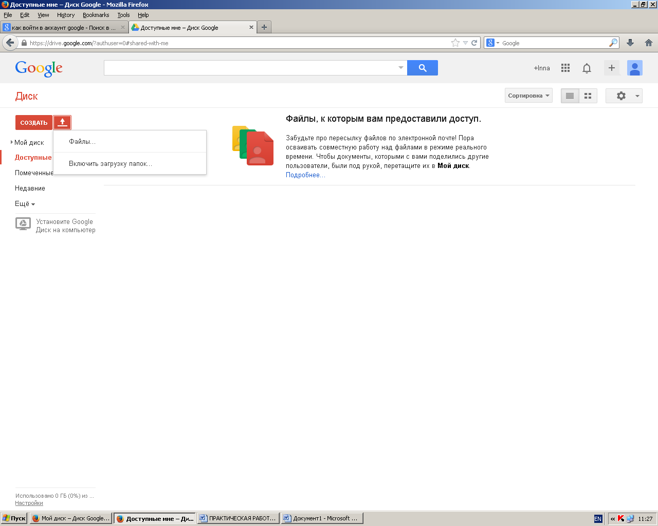Image resolution: width=658 pixels, height=526 pixels.
Task: Click the +Inna profile link
Action: click(x=542, y=68)
